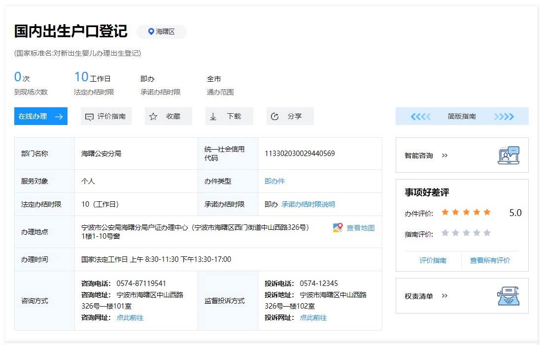Image resolution: width=542 pixels, height=345 pixels.
Task: Click the download arrow icon
Action: [x=213, y=117]
